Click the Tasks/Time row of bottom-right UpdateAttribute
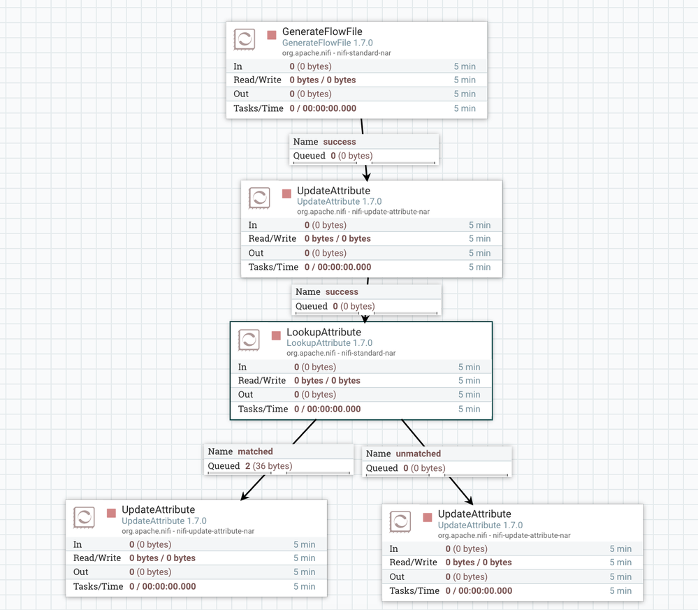Viewport: 698px width, 610px height. (x=512, y=591)
